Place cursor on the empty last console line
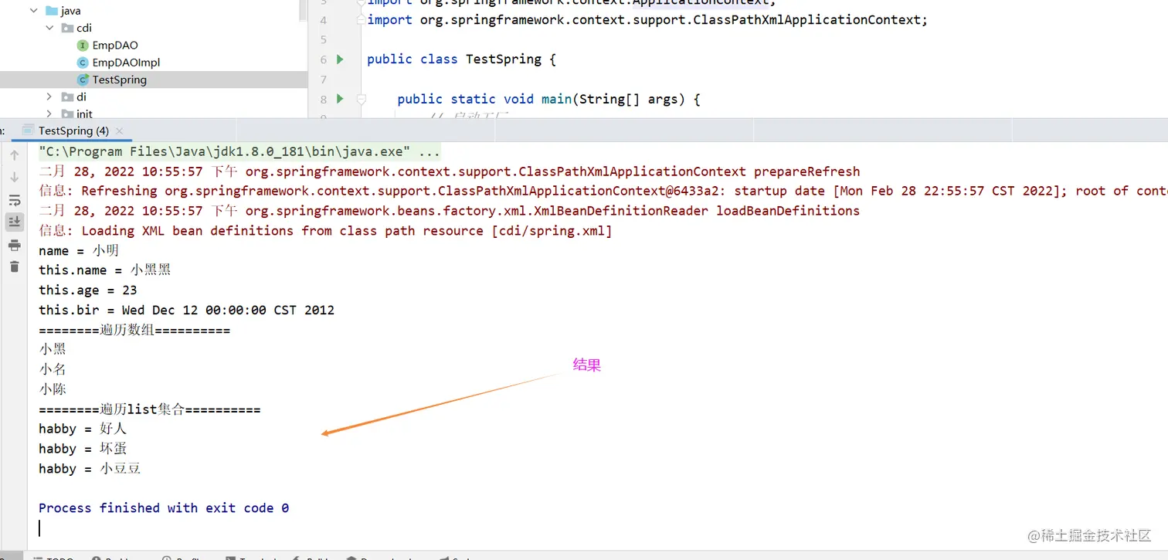Screen dimensions: 1168x560 point(40,528)
